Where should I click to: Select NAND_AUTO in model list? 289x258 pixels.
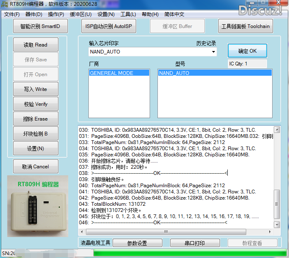(x=215, y=73)
